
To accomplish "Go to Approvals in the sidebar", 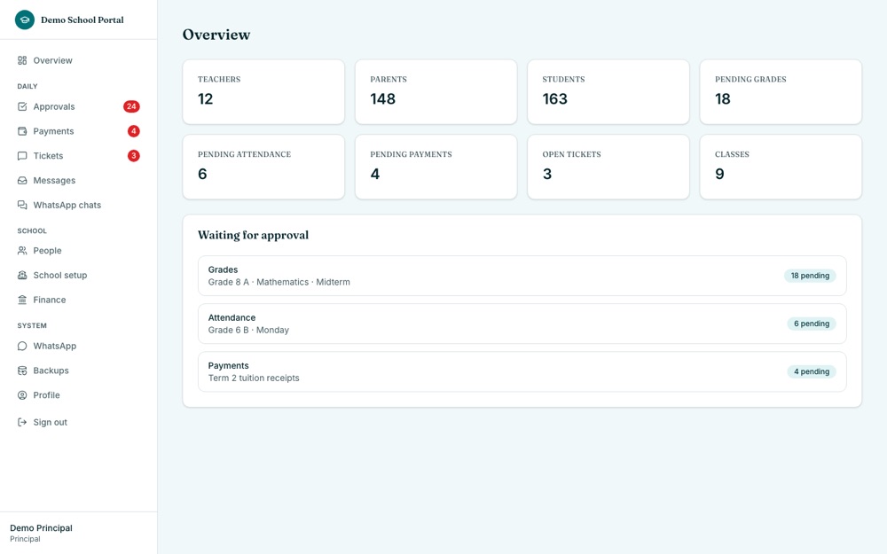I will pyautogui.click(x=54, y=107).
